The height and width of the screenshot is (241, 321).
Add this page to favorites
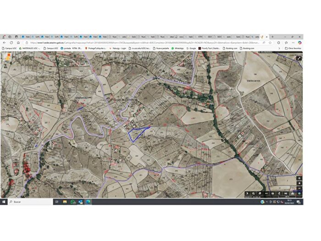[270, 43]
